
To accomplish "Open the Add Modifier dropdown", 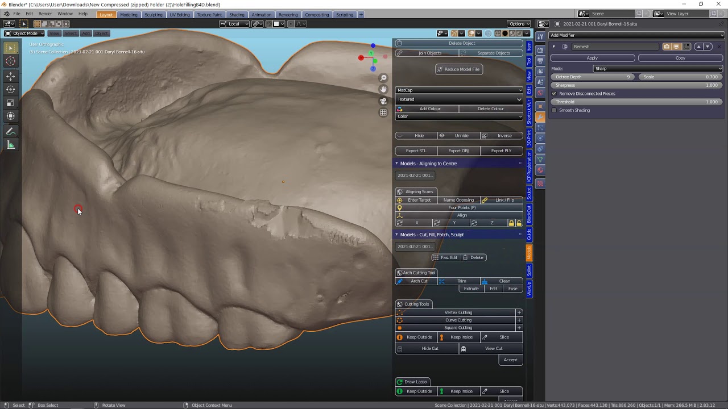I will (x=636, y=35).
